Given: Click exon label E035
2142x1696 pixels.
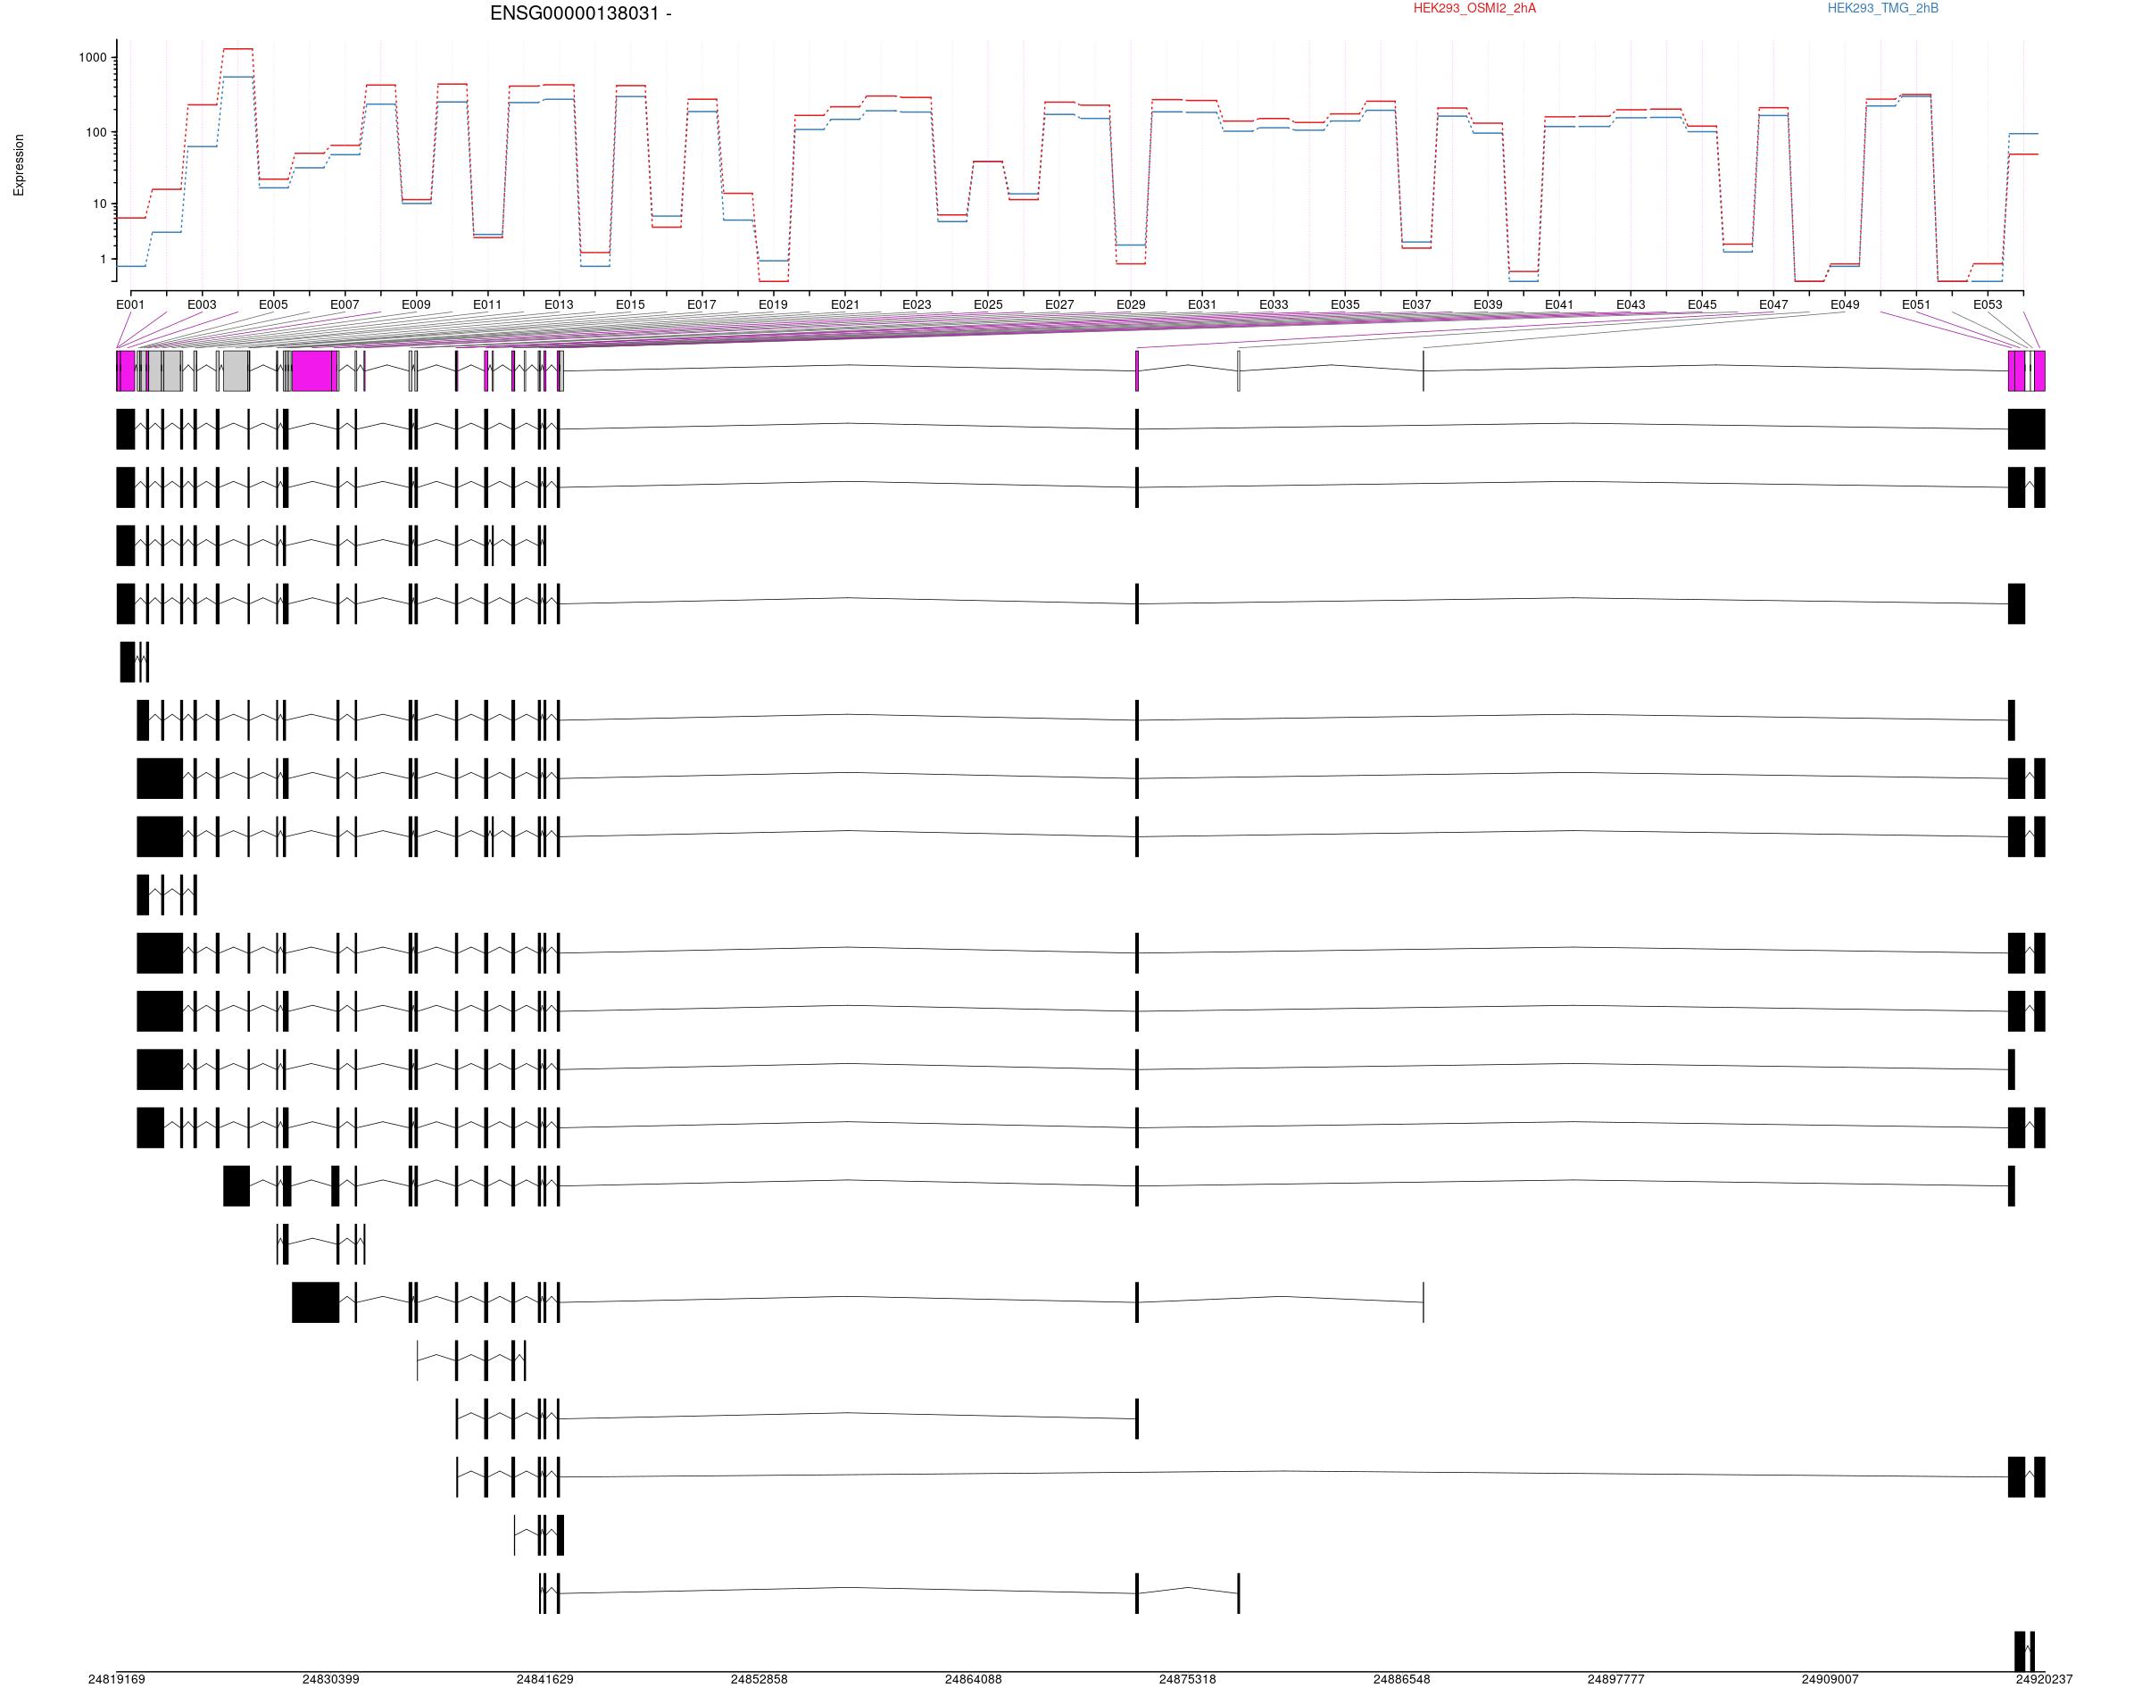Looking at the screenshot, I should pyautogui.click(x=1345, y=305).
